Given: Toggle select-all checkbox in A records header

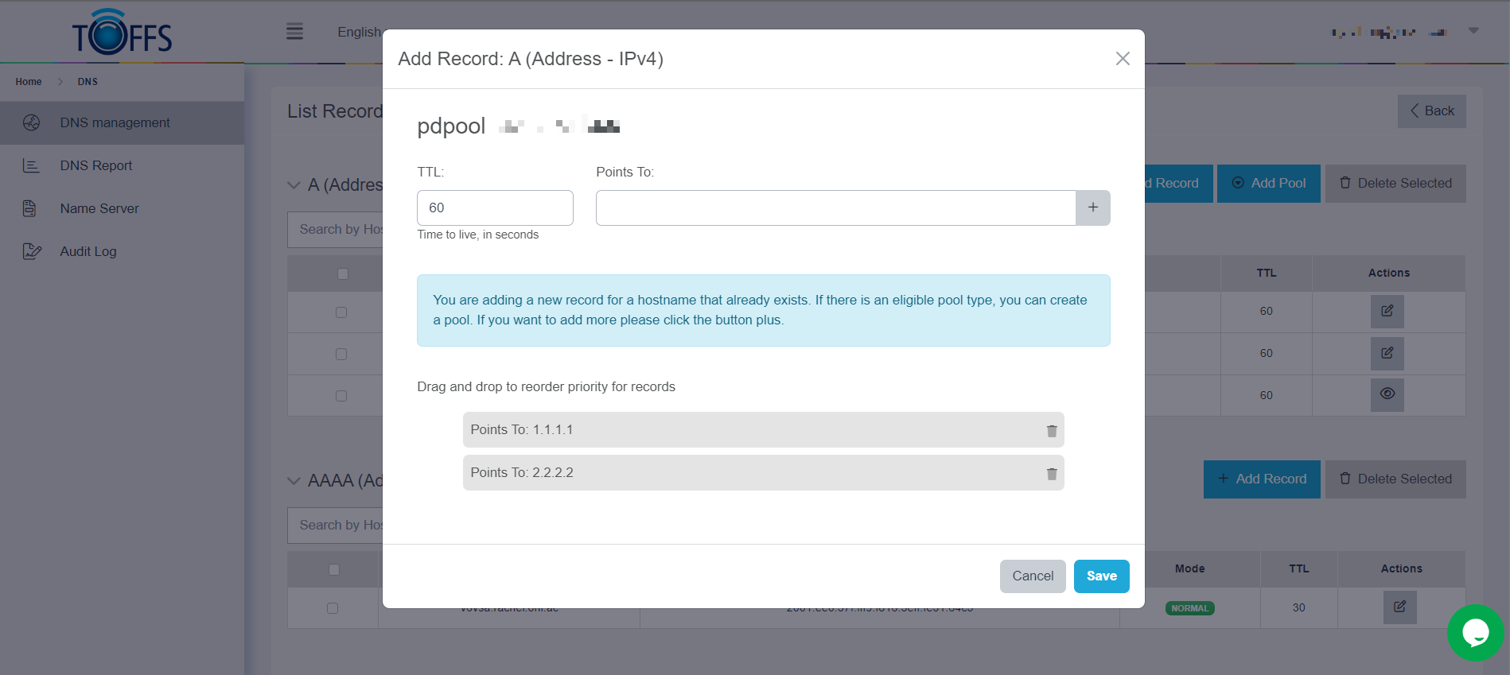Looking at the screenshot, I should 343,273.
